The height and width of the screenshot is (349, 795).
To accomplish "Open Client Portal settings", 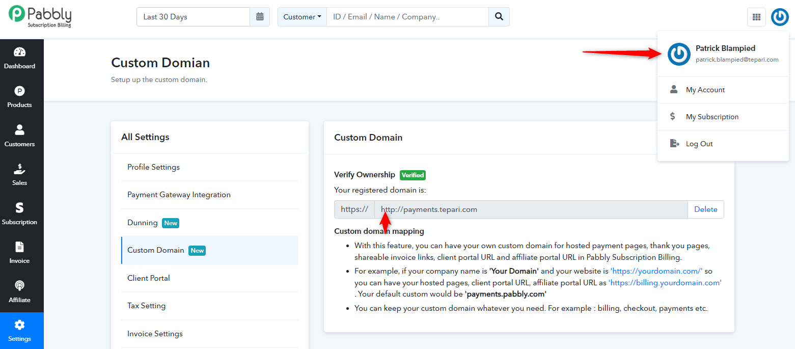I will tap(210, 278).
